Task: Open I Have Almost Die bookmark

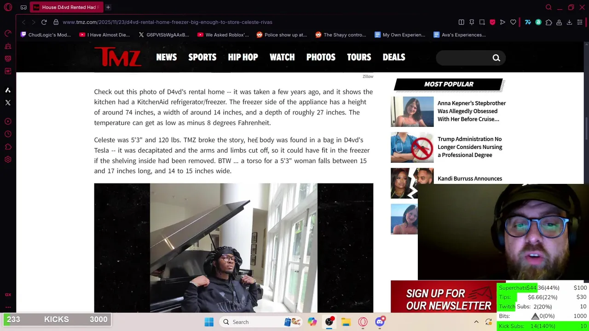Action: [105, 35]
